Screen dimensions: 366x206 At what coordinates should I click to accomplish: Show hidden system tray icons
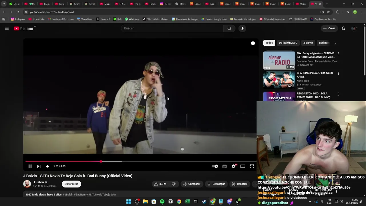310,201
